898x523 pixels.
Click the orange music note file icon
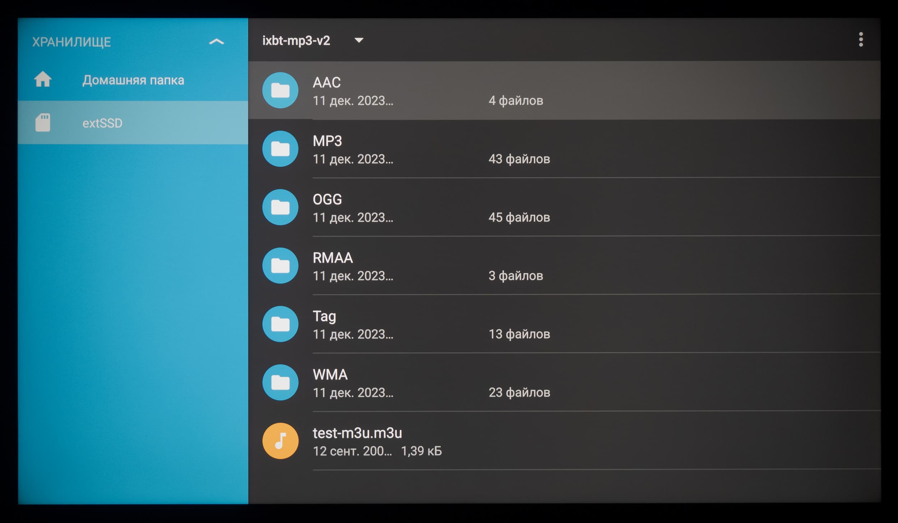[x=280, y=441]
